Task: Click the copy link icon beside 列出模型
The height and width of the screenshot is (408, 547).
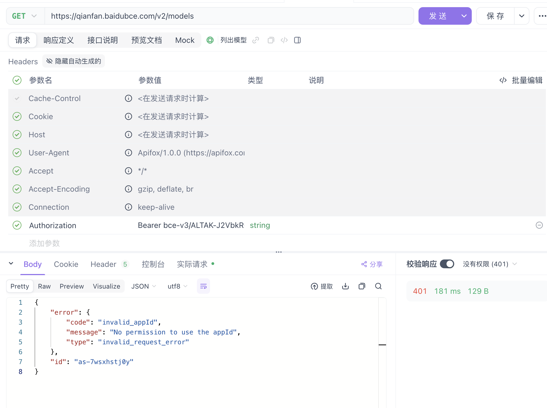Action: (256, 40)
